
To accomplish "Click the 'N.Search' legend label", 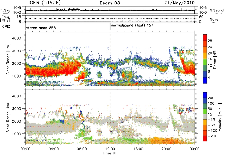I will click(217, 10).
